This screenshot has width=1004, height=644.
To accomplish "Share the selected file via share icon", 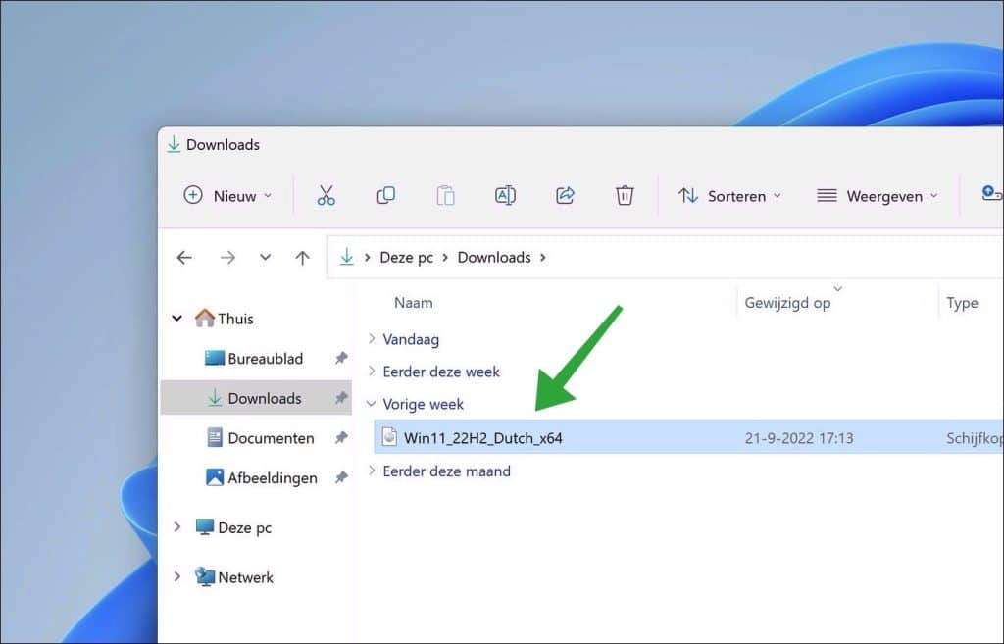I will 565,195.
